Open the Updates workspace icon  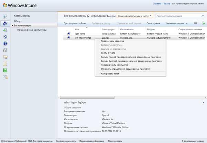5,30
